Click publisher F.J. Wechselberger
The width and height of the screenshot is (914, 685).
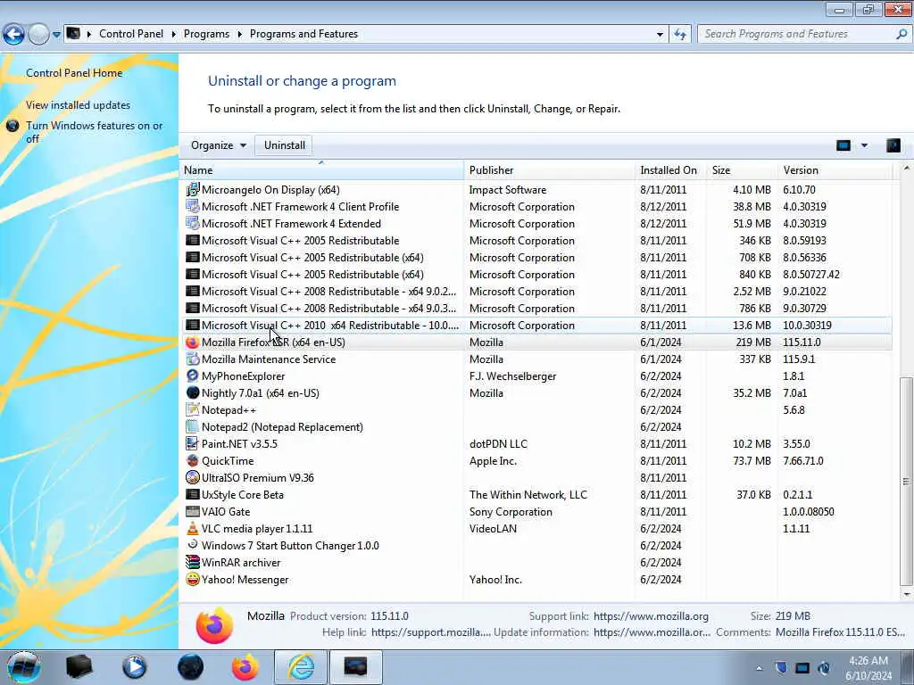pos(512,376)
